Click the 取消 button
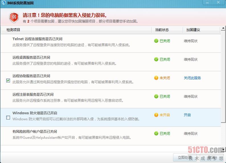 coord(211,158)
